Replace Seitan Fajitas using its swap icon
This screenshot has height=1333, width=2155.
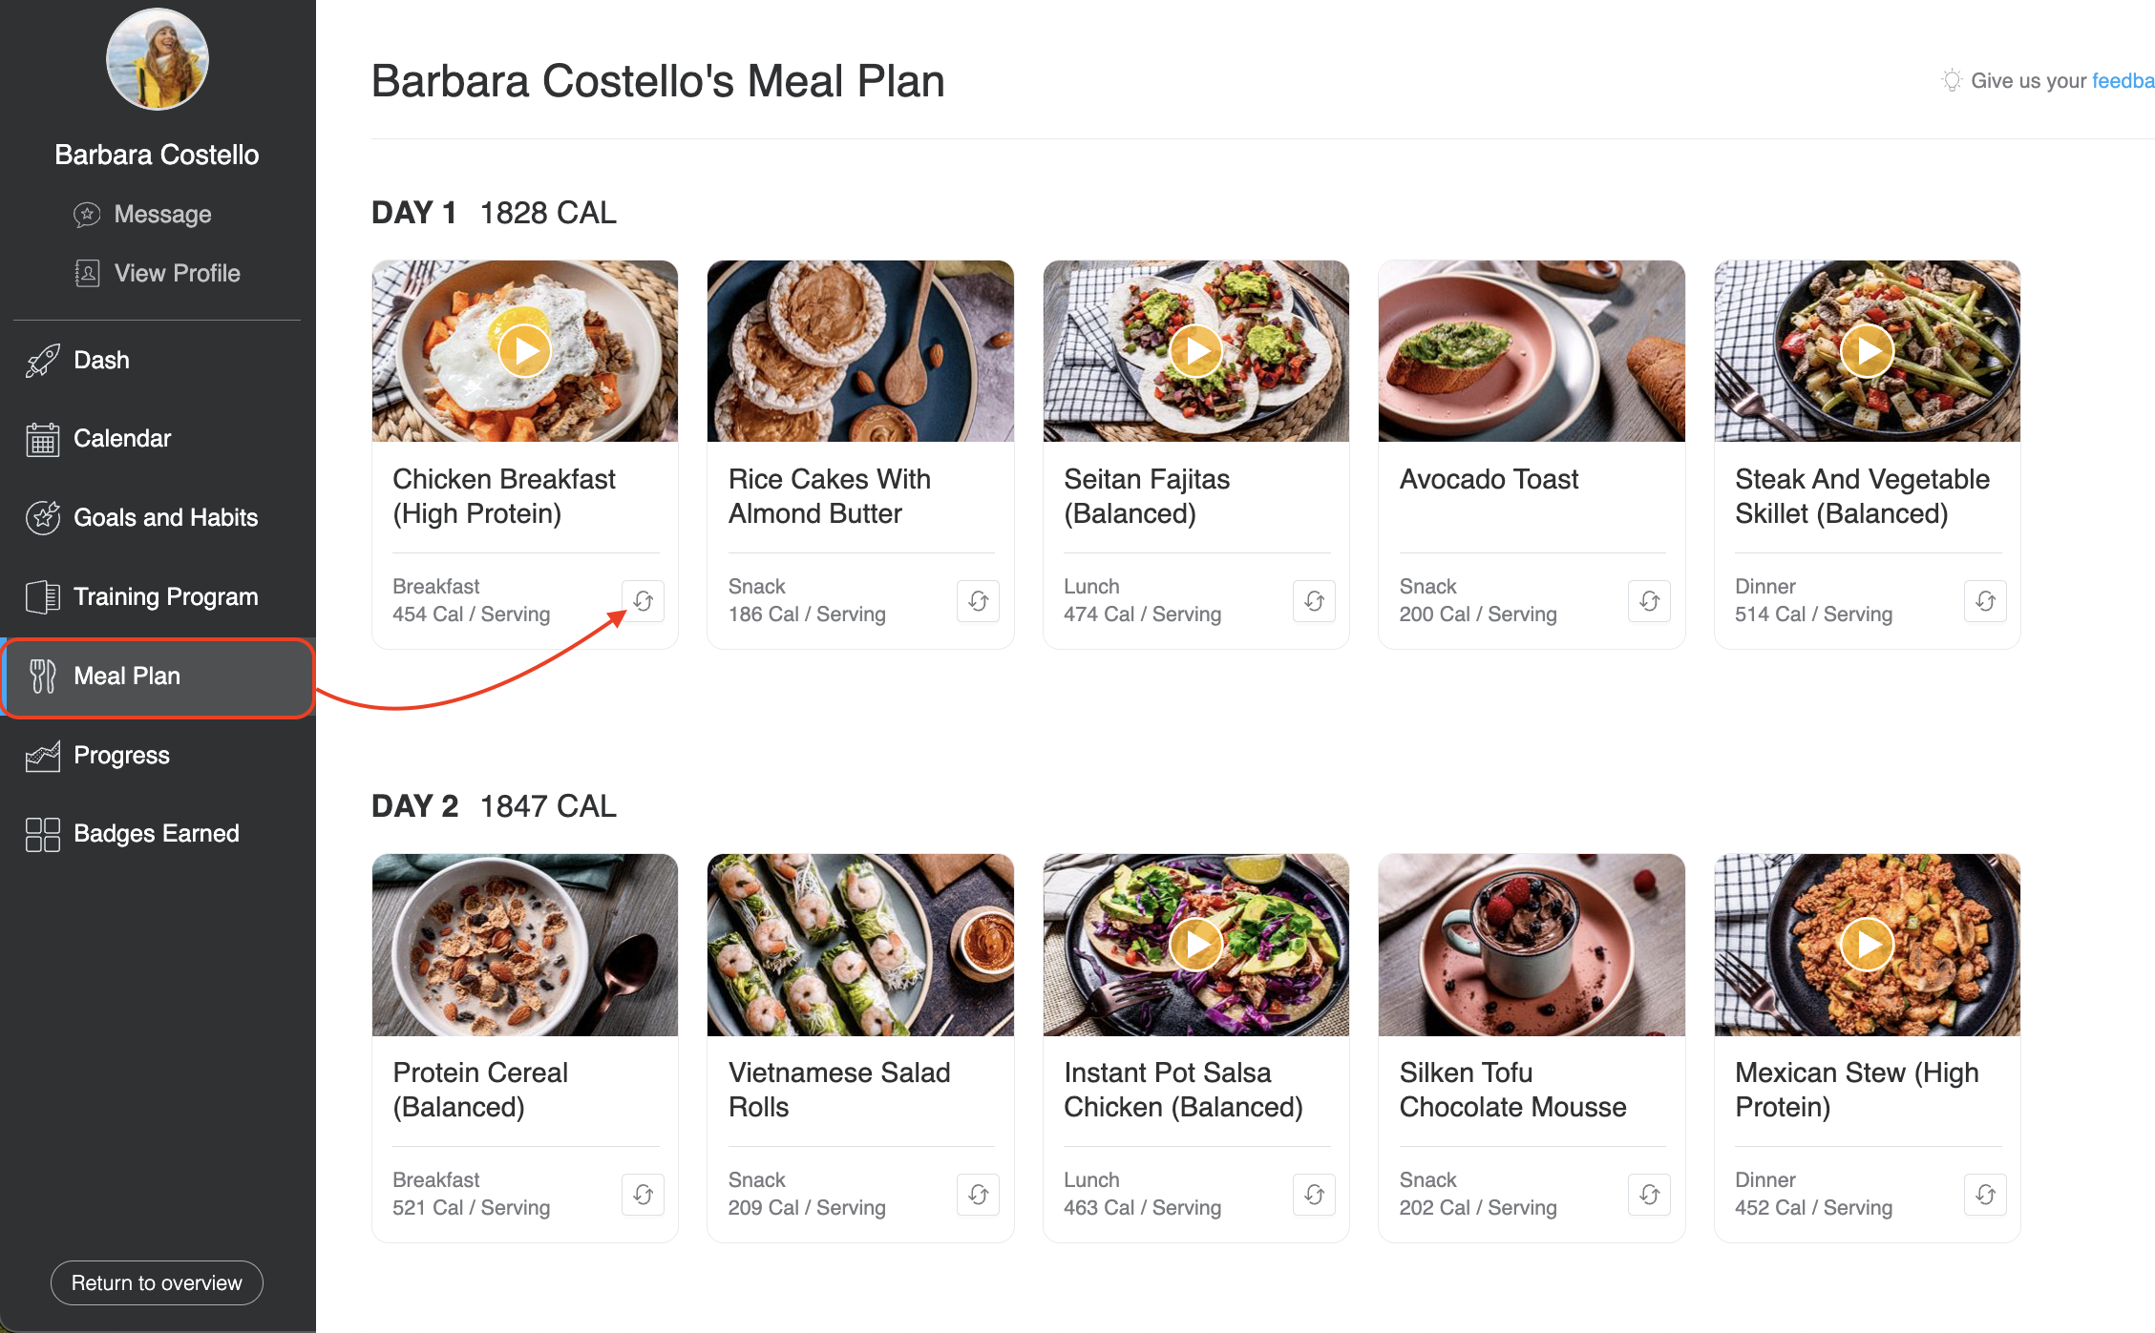tap(1314, 601)
